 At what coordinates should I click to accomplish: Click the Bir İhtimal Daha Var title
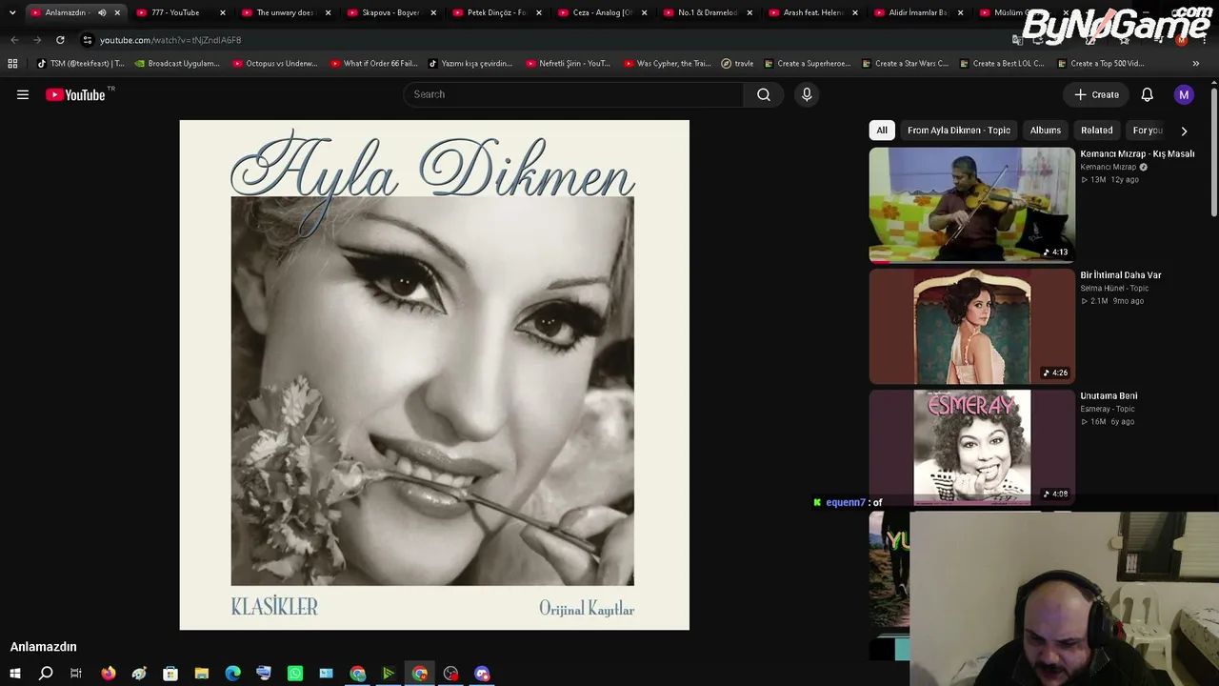[1121, 275]
